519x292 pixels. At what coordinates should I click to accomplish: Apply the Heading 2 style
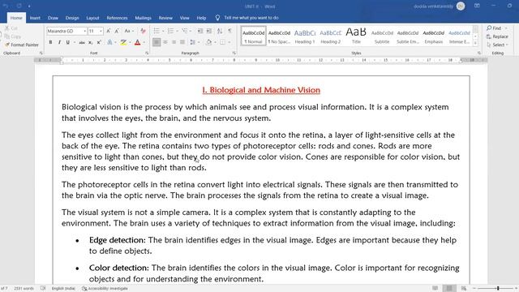pos(331,36)
